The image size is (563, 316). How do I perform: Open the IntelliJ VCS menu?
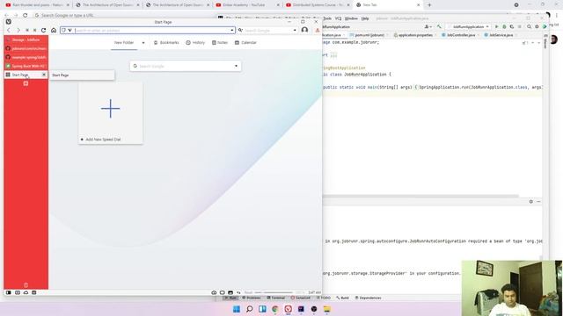[x=338, y=18]
